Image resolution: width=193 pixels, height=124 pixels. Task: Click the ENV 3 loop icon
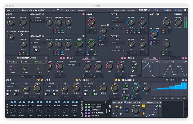tap(160, 58)
